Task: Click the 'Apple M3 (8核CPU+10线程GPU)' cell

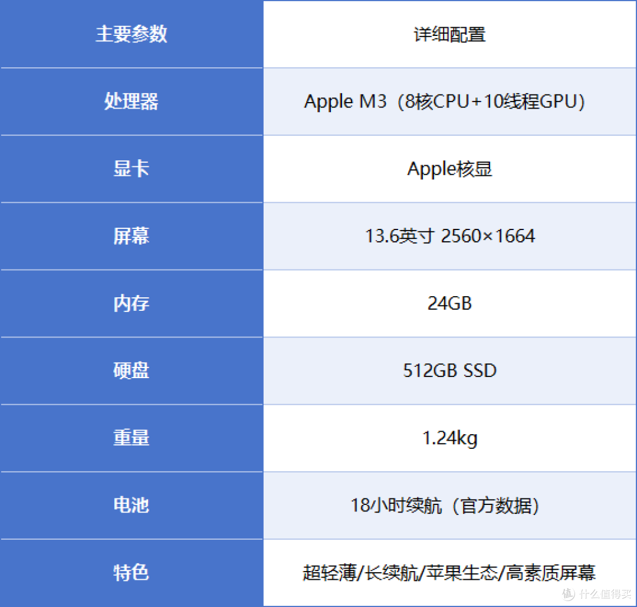Action: point(449,101)
